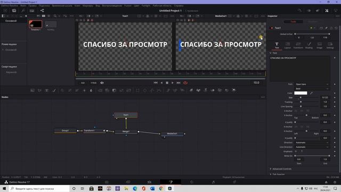Screen dimensions: 341x192
Task: Open the Font dropdown showing Open Sans
Action: pyautogui.click(x=312, y=84)
